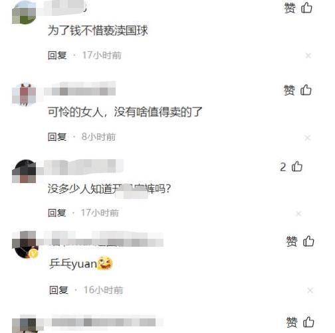
Task: Reply to the '没多少人知道' comment
Action: (57, 213)
